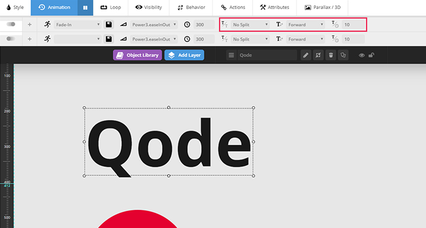Open the Loop tab
The image size is (426, 228).
[x=110, y=7]
